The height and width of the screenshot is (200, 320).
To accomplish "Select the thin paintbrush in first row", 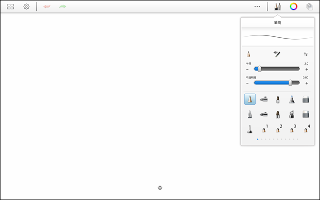I will pyautogui.click(x=278, y=100).
